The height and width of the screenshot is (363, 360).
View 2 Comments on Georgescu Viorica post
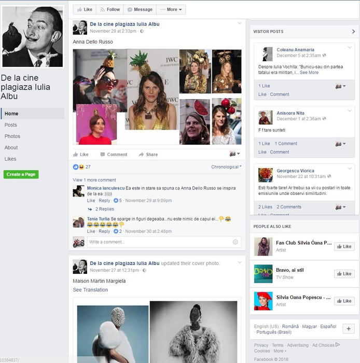(x=289, y=207)
